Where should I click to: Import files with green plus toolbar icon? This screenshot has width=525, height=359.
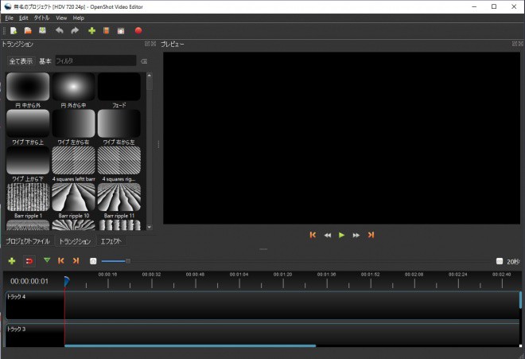(x=91, y=31)
